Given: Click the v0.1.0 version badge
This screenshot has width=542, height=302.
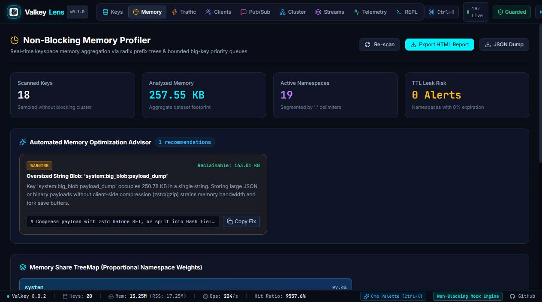Looking at the screenshot, I should [x=77, y=12].
